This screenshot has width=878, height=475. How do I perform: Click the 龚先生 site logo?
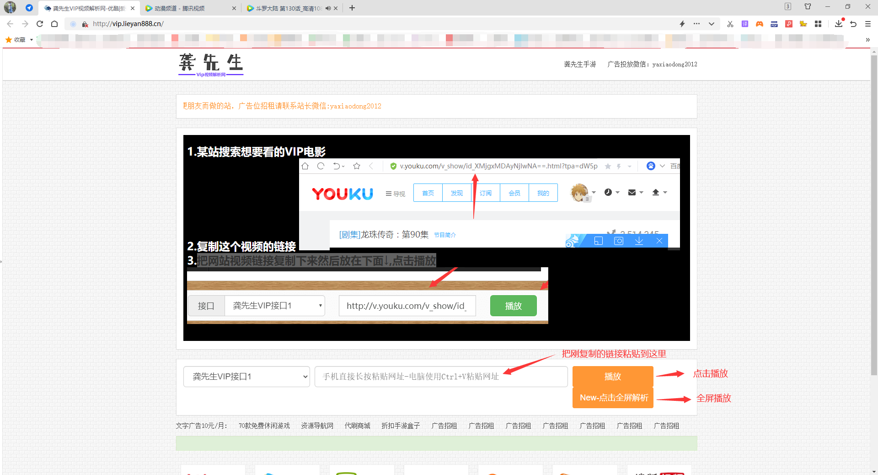[x=211, y=65]
